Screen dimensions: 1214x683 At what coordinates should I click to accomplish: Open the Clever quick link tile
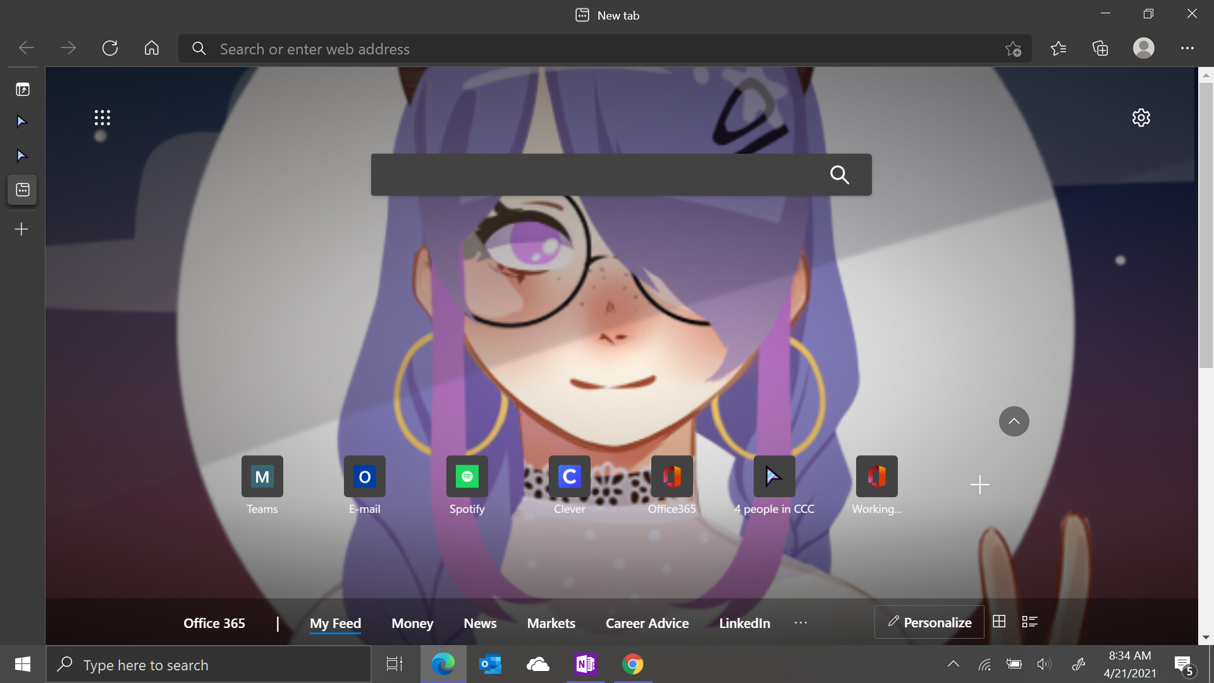coord(569,477)
